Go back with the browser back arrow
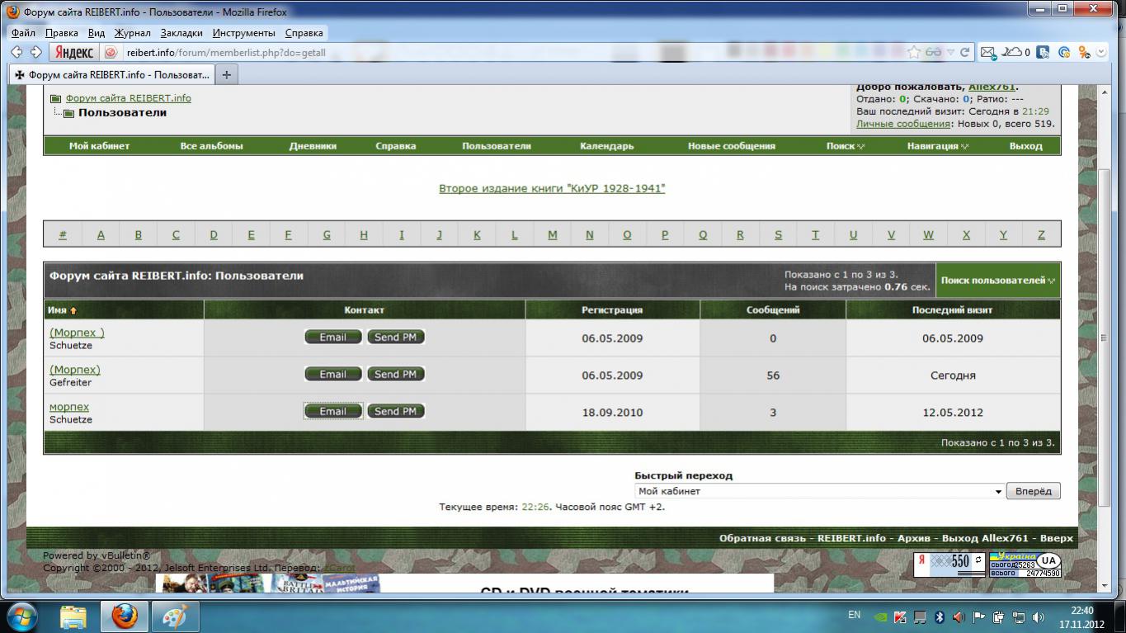Screen dimensions: 1126x633 pyautogui.click(x=16, y=52)
